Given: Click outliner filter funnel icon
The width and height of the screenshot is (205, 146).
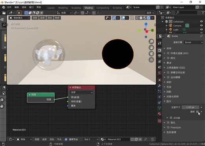Looking at the screenshot, I should [x=203, y=13].
